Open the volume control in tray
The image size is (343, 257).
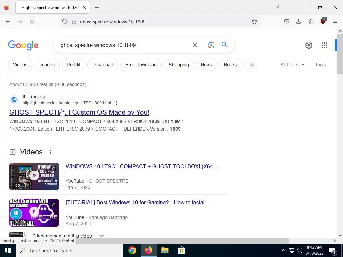300,250
